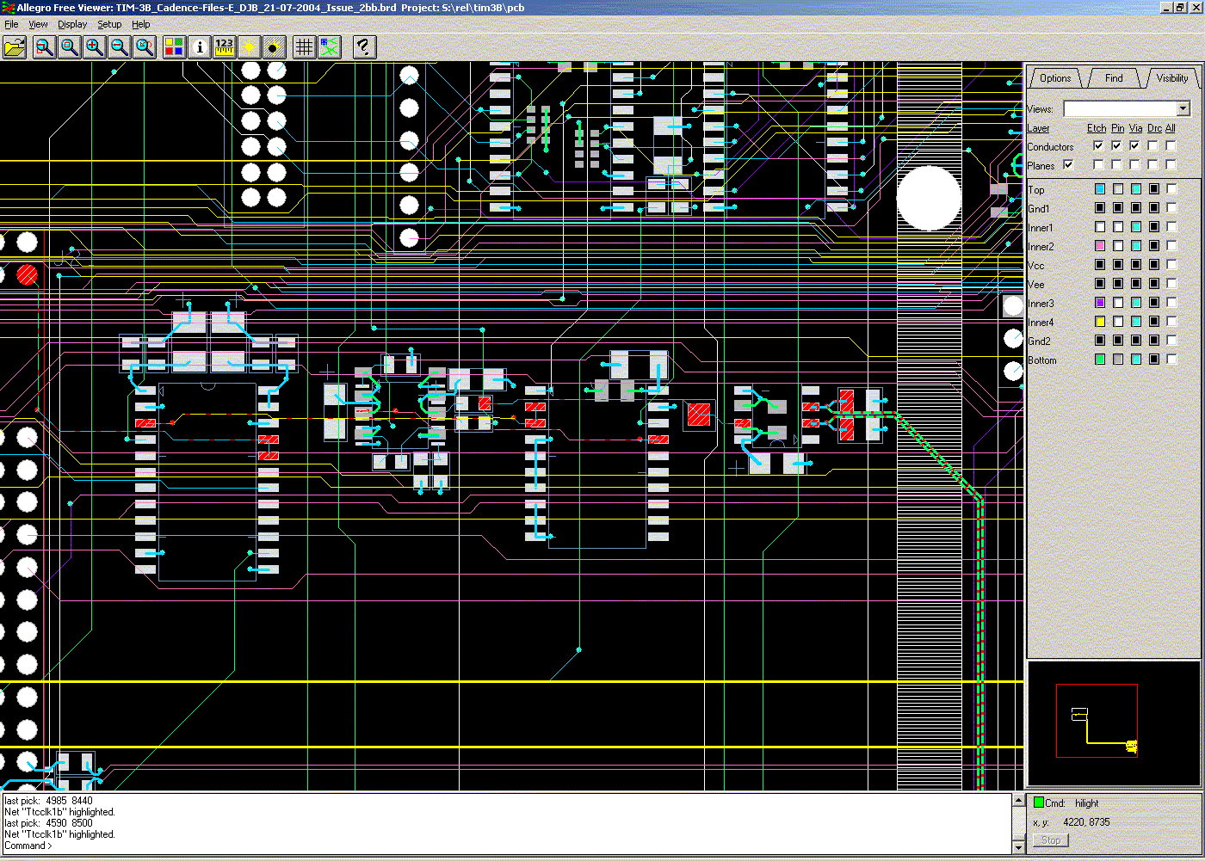This screenshot has width=1205, height=861.
Task: Click the 'Net "Ttcclk1b" highlighted.' last line
Action: [59, 834]
